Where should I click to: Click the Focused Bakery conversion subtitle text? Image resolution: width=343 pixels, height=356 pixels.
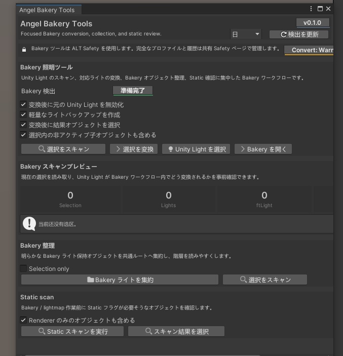click(91, 34)
